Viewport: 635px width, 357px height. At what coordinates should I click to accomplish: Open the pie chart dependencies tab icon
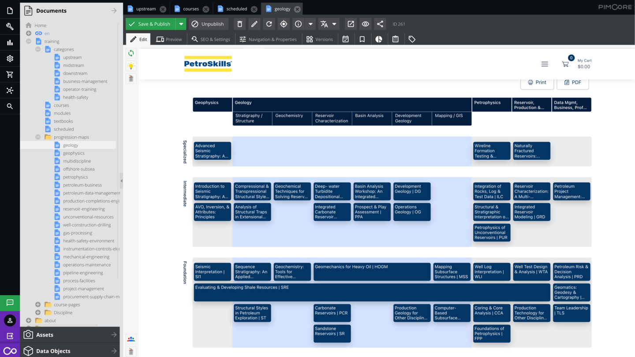coord(379,39)
